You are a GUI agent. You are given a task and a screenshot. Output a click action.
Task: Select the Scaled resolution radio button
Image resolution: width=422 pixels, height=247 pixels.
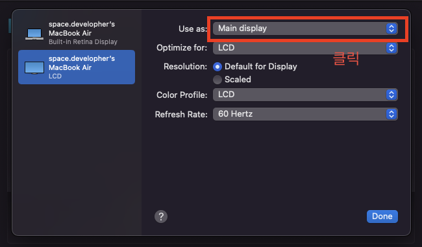click(217, 80)
